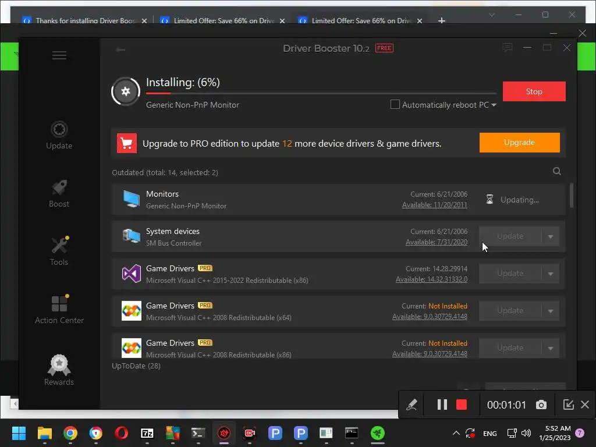The width and height of the screenshot is (596, 447).
Task: Open the Action Center section
Action: click(59, 310)
